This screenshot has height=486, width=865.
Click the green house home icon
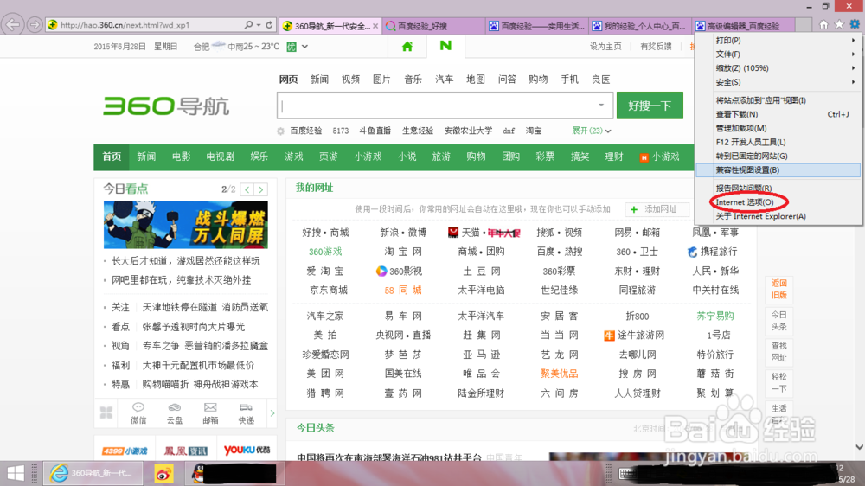[407, 47]
